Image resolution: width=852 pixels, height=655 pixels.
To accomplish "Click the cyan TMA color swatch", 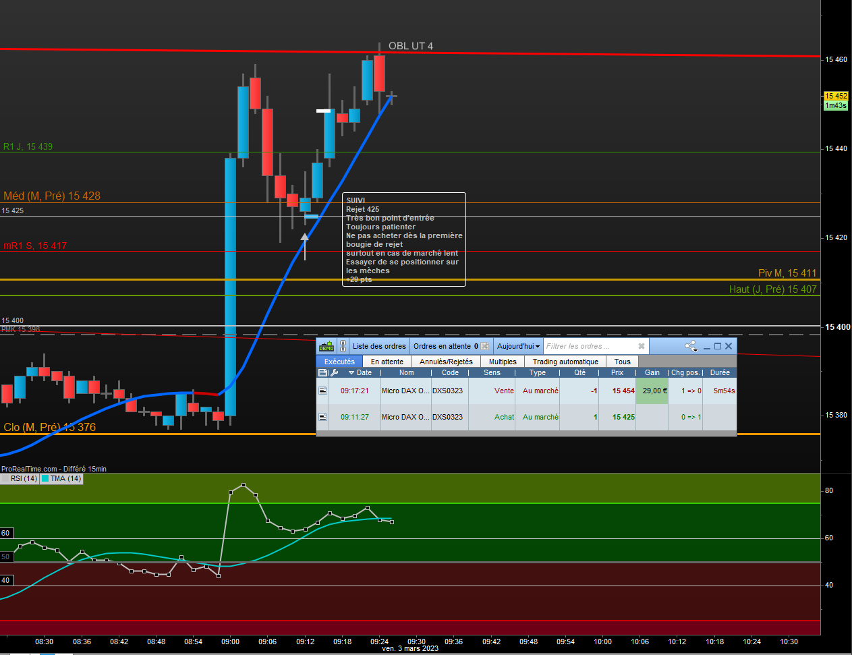I will (45, 478).
